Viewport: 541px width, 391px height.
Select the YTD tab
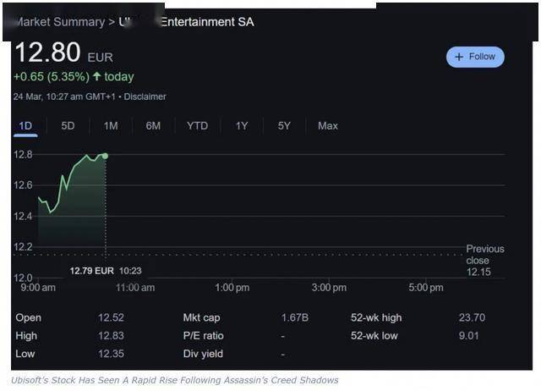point(197,126)
